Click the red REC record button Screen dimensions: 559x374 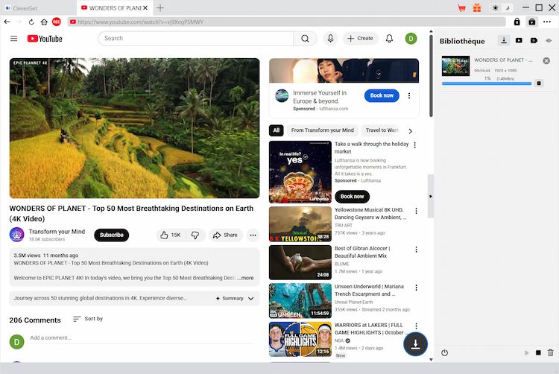coord(57,22)
